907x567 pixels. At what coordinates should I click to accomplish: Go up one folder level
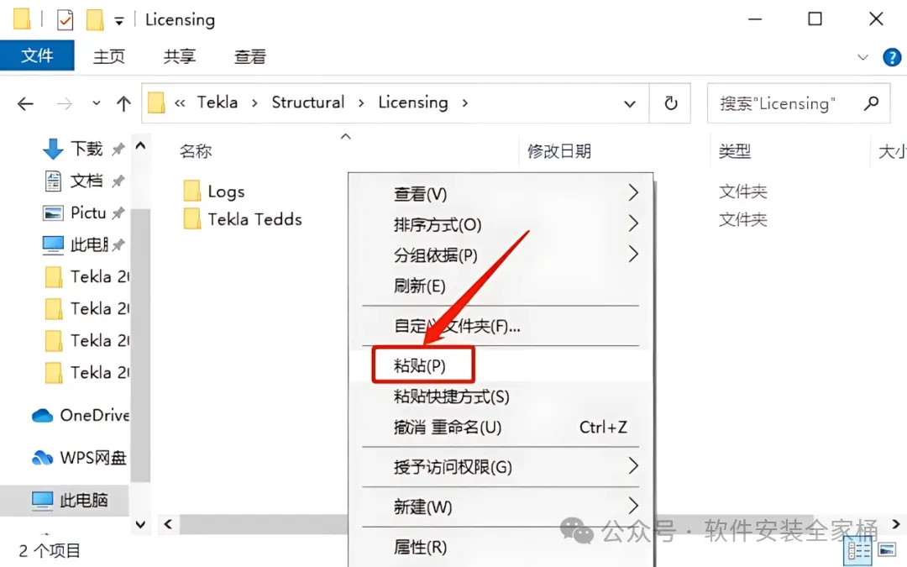click(x=123, y=103)
